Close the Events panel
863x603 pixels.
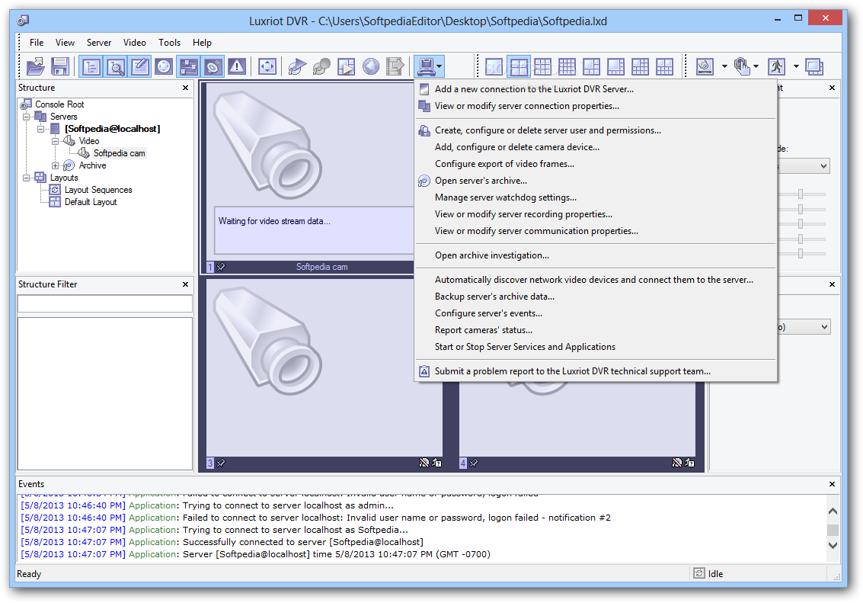point(833,484)
